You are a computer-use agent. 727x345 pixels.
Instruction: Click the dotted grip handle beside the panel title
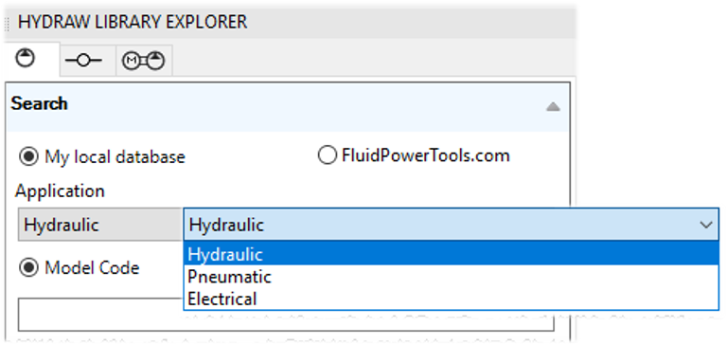pos(7,23)
